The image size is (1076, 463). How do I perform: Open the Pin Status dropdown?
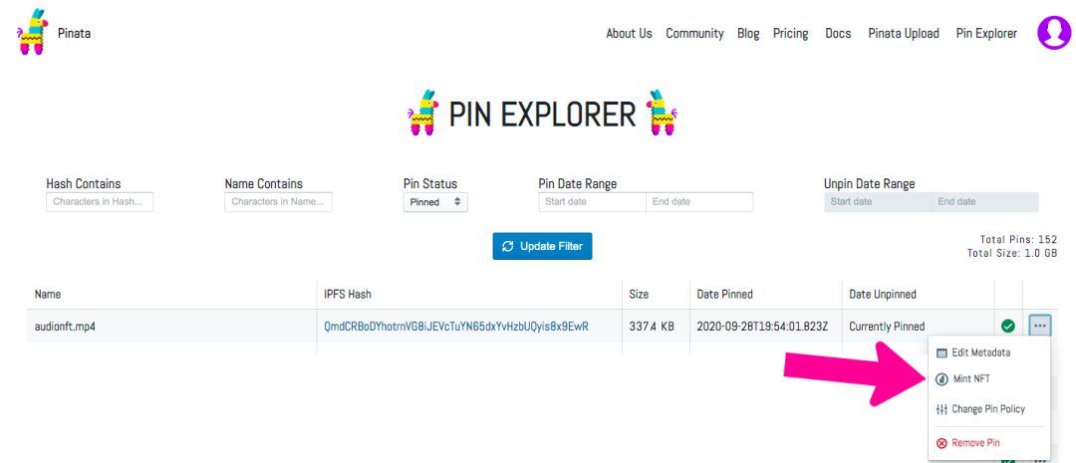435,202
